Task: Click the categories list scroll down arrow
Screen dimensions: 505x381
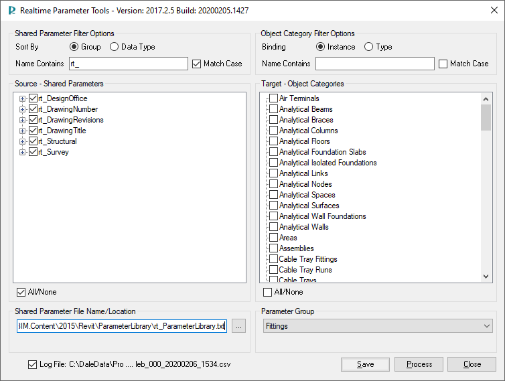Action: pyautogui.click(x=486, y=277)
